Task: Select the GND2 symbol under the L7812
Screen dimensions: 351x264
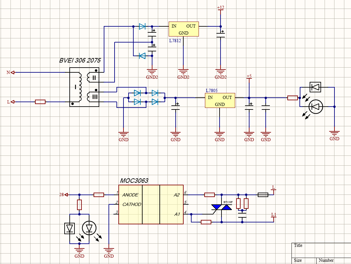Action: point(183,73)
